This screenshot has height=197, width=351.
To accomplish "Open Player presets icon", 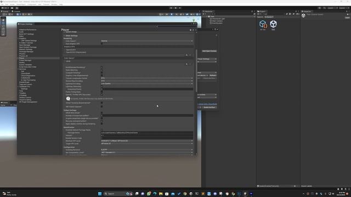I will (x=193, y=30).
